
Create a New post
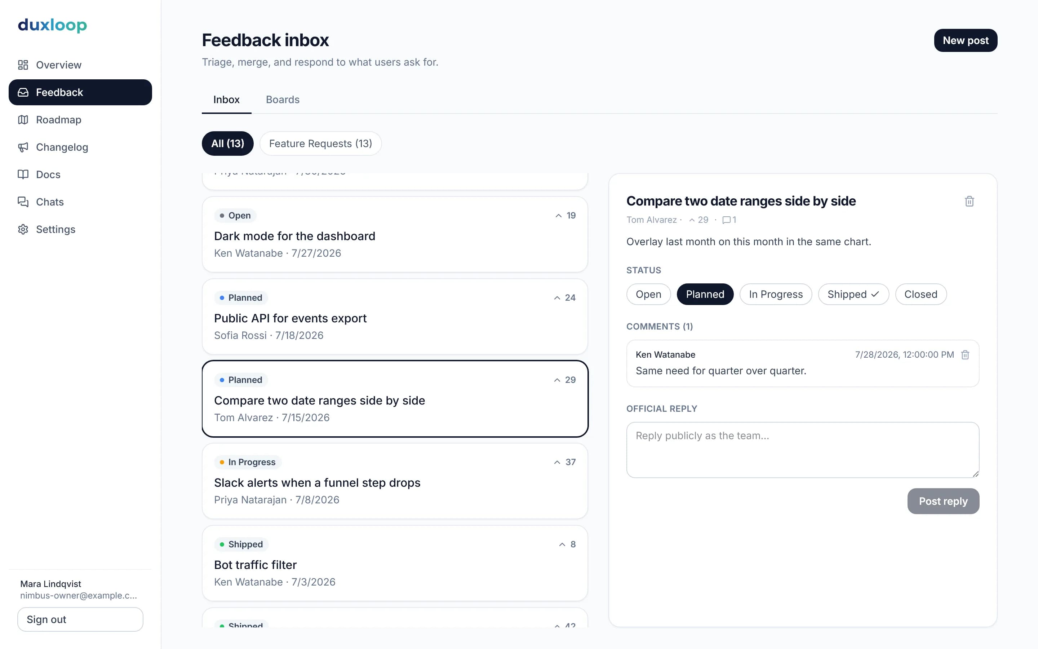[x=966, y=40]
